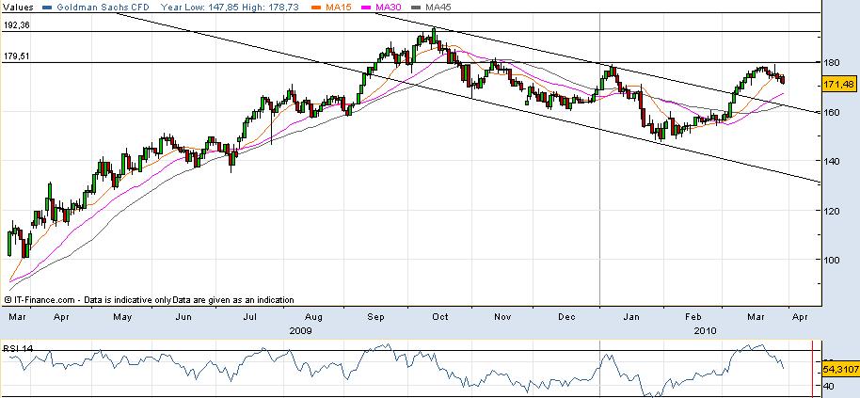Click the 171,48 current price tag
Viewport: 860px width, 398px height.
(838, 85)
